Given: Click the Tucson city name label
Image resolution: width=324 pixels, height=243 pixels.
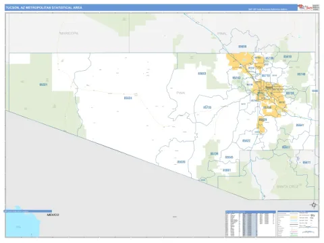Looking at the screenshot, I should [269, 88].
